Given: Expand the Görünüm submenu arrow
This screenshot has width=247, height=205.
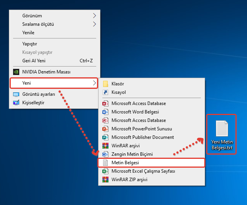Looking at the screenshot, I should click(94, 16).
